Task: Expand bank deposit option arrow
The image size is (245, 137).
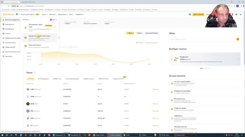Action: [x=55, y=27]
